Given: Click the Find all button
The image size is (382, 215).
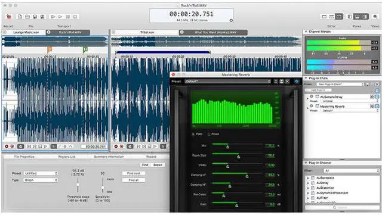Looking at the screenshot, I should [134, 180].
